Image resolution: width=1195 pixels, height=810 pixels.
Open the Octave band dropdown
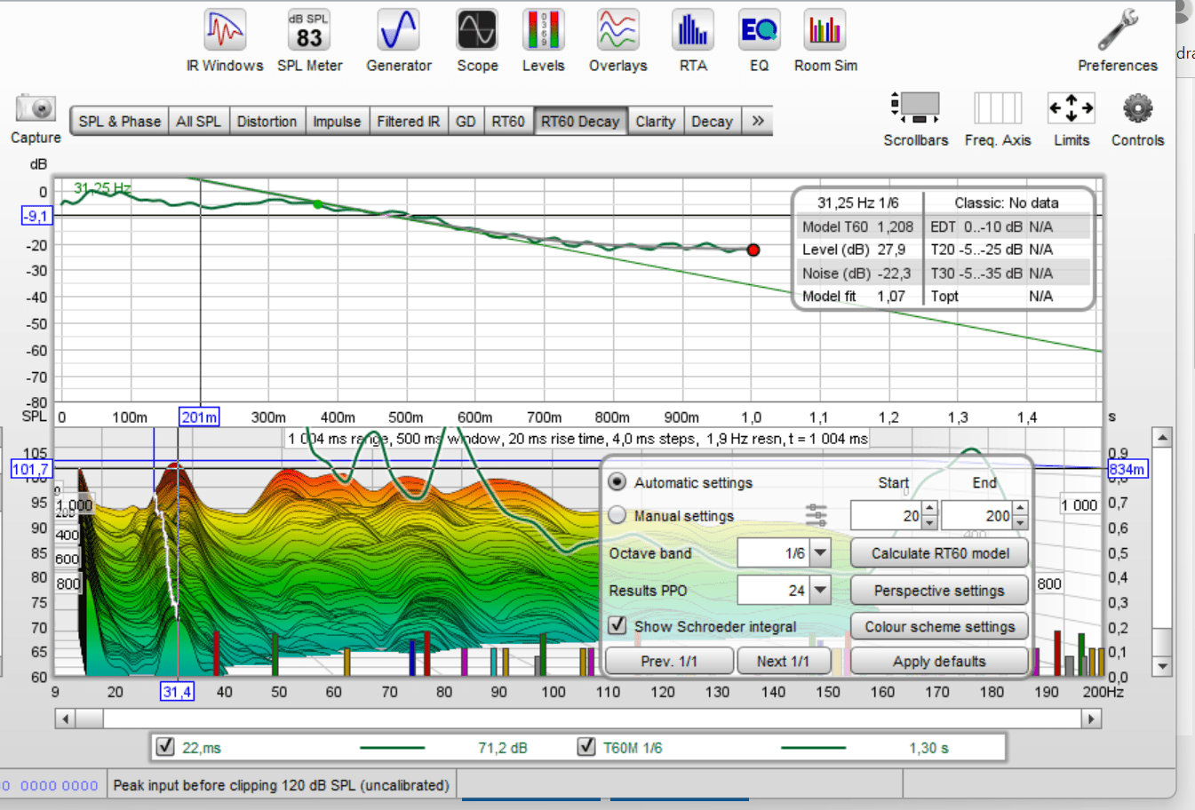(x=820, y=553)
